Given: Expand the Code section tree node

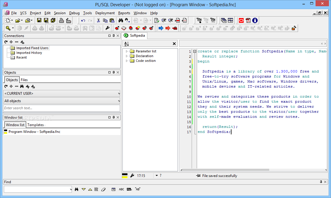Looking at the screenshot, I should click(126, 61).
